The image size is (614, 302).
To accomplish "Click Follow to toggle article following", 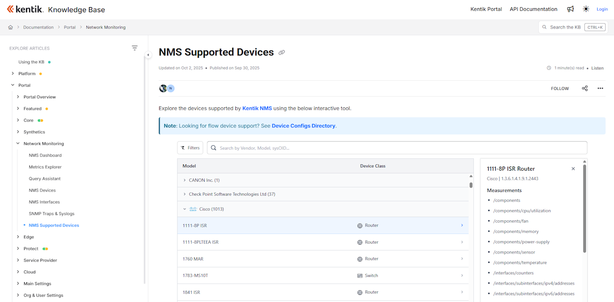I will [559, 88].
